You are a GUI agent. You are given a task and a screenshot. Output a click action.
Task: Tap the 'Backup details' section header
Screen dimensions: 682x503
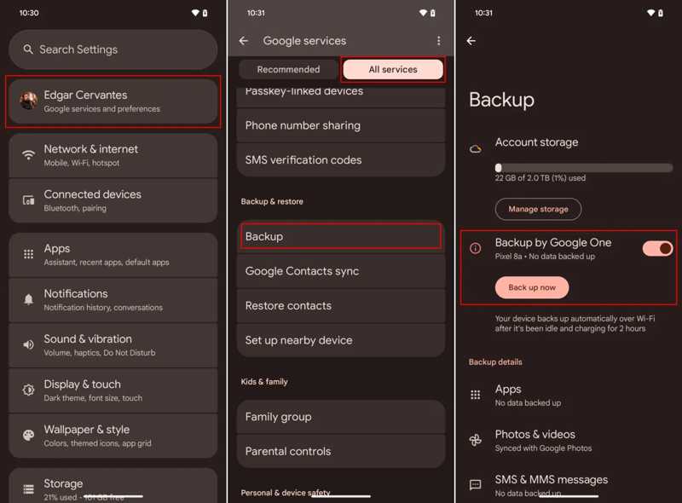(x=495, y=362)
